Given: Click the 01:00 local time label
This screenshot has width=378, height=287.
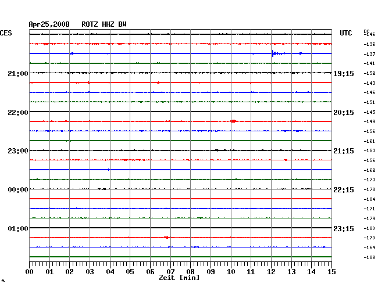Looking at the screenshot, I should [x=18, y=228].
